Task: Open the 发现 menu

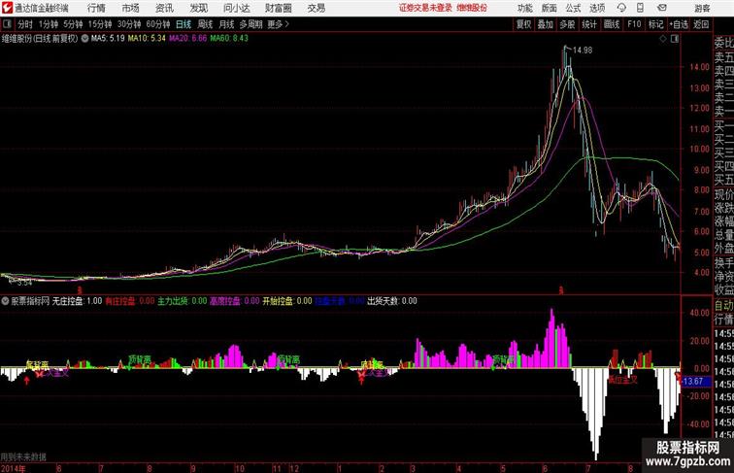Action: coord(198,8)
